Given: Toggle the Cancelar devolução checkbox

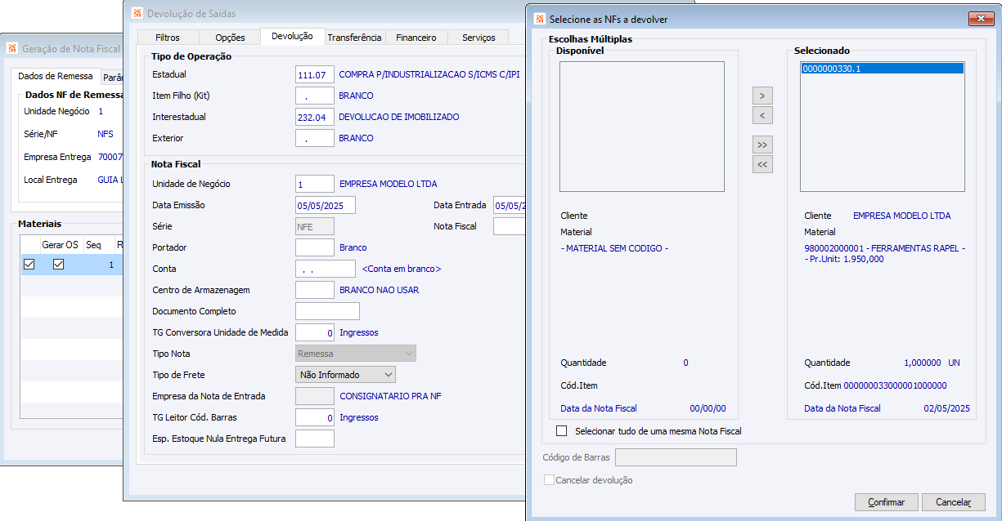Looking at the screenshot, I should [x=549, y=480].
